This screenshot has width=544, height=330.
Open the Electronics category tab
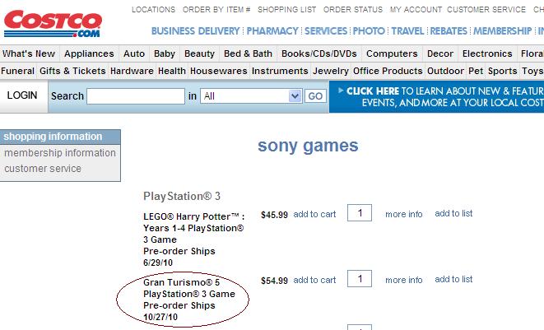pyautogui.click(x=487, y=53)
